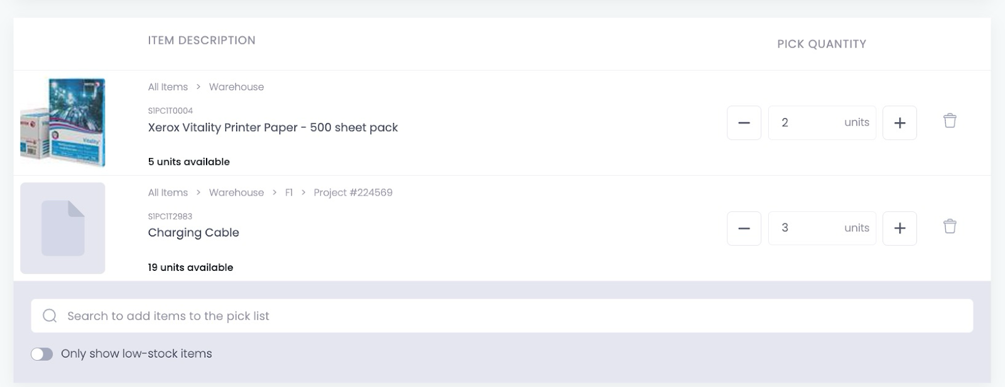Increase Charging Cable pick quantity

point(899,228)
